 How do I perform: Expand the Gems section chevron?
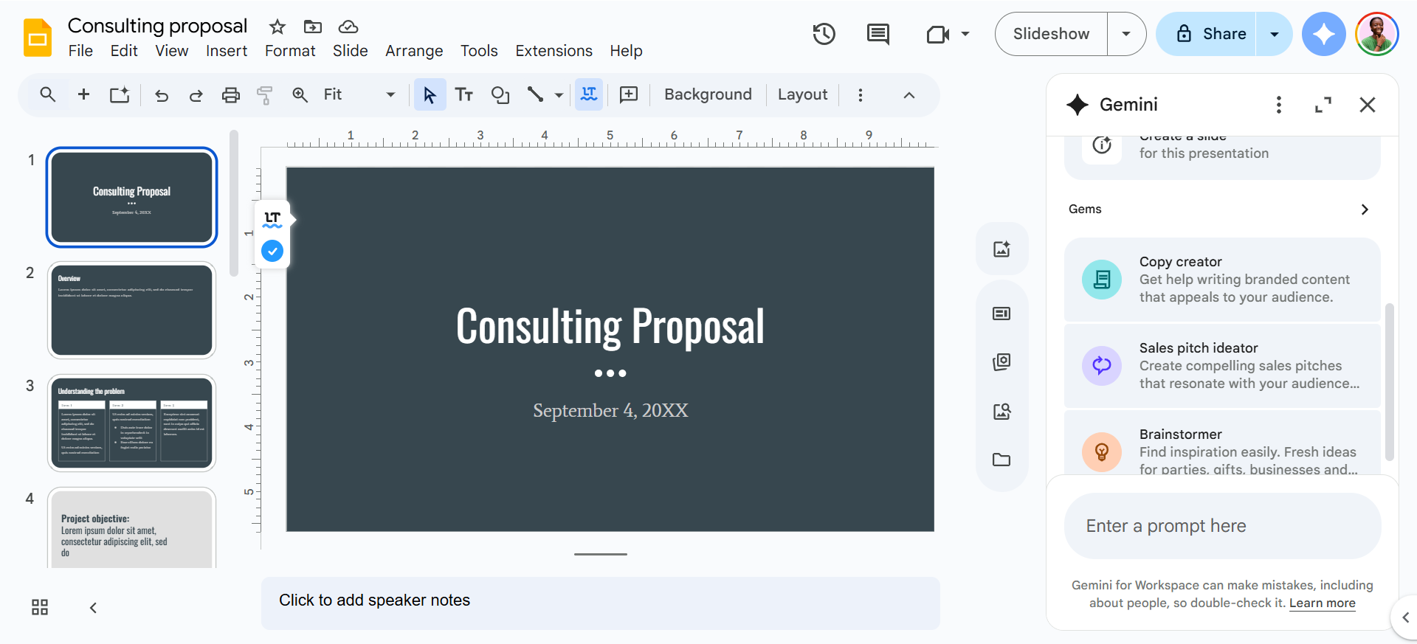[1365, 210]
